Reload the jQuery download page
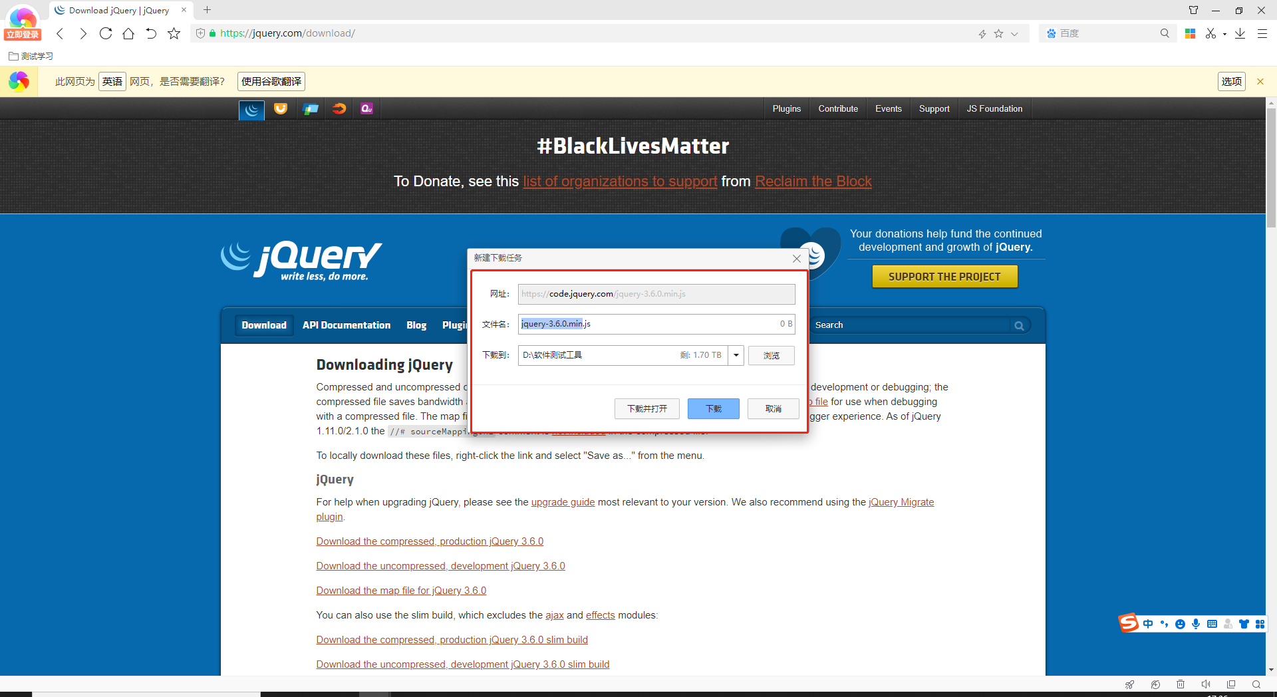This screenshot has width=1277, height=697. coord(106,33)
